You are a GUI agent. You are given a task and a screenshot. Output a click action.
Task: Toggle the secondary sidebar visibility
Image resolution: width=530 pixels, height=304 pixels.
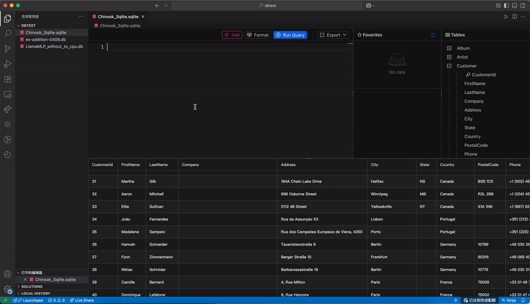tap(523, 5)
